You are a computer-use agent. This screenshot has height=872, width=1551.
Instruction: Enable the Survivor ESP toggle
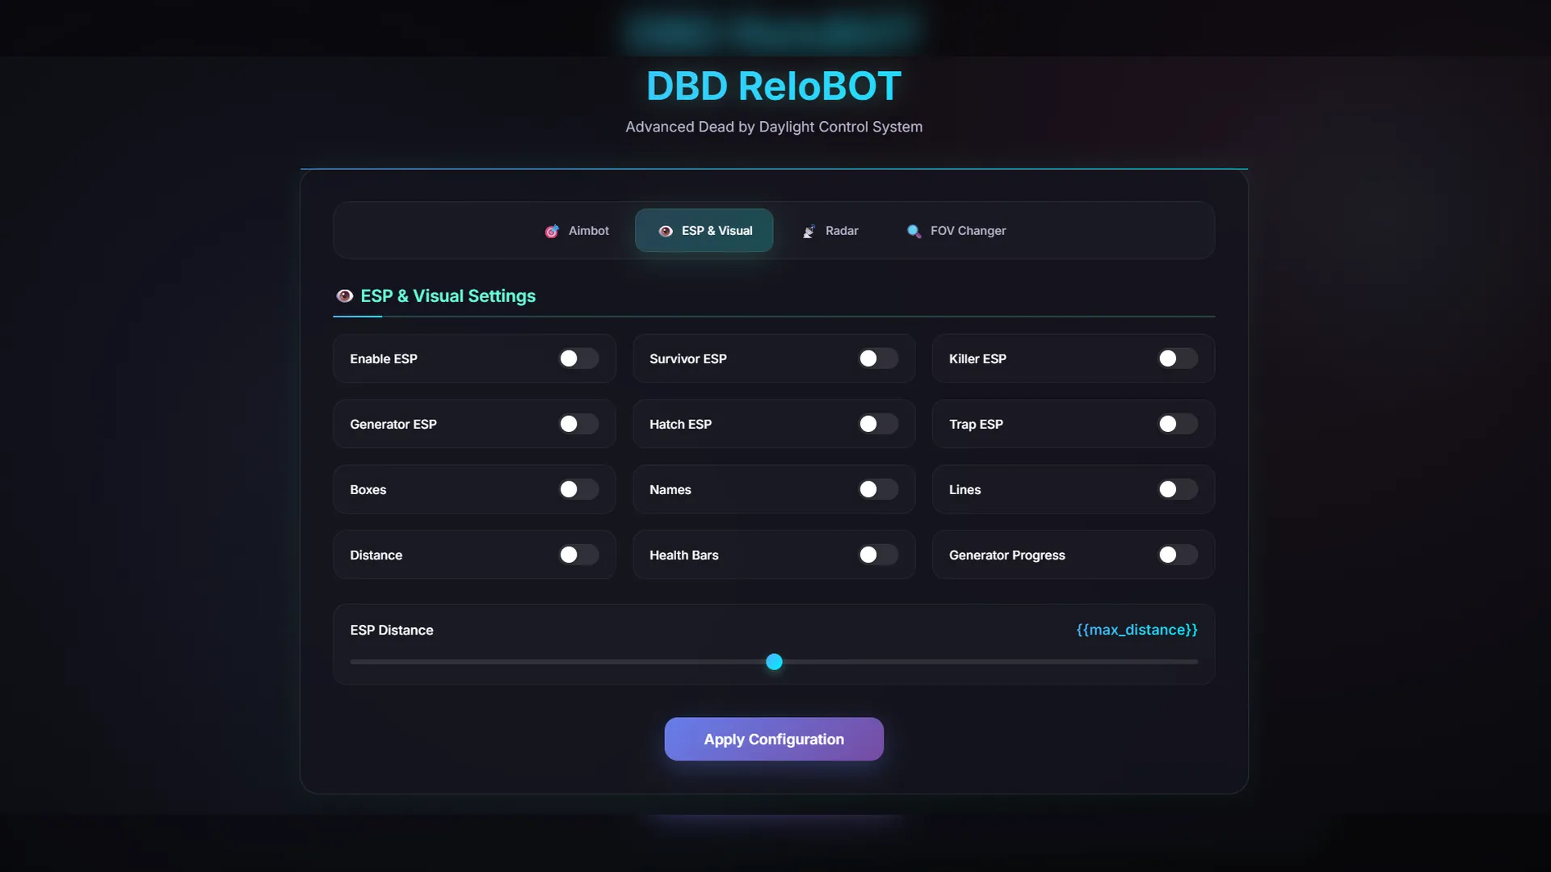click(x=878, y=358)
